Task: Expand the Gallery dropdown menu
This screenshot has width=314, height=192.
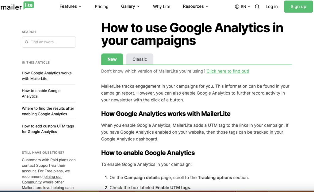Action: click(x=130, y=6)
